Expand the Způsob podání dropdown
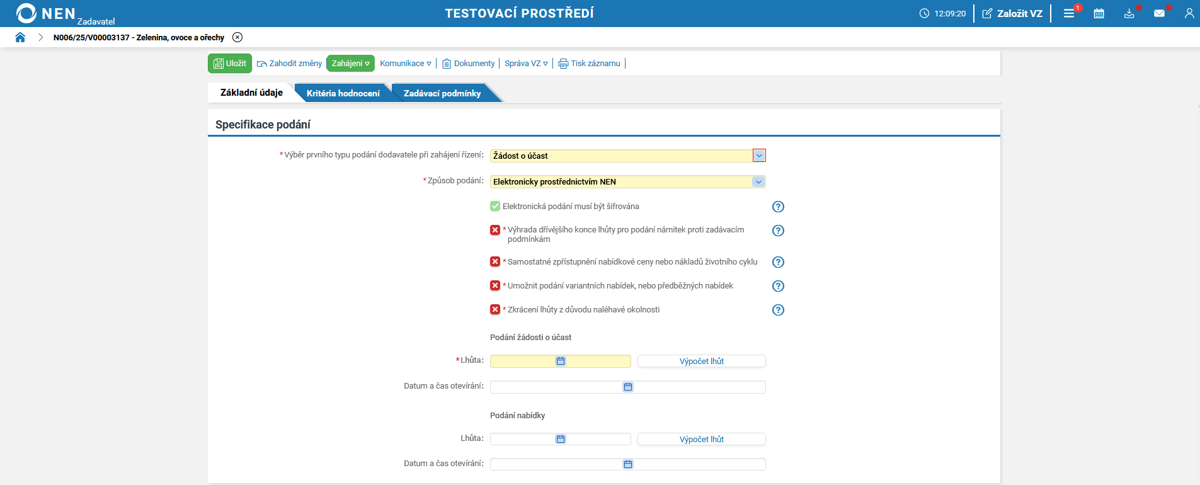 pyautogui.click(x=758, y=182)
